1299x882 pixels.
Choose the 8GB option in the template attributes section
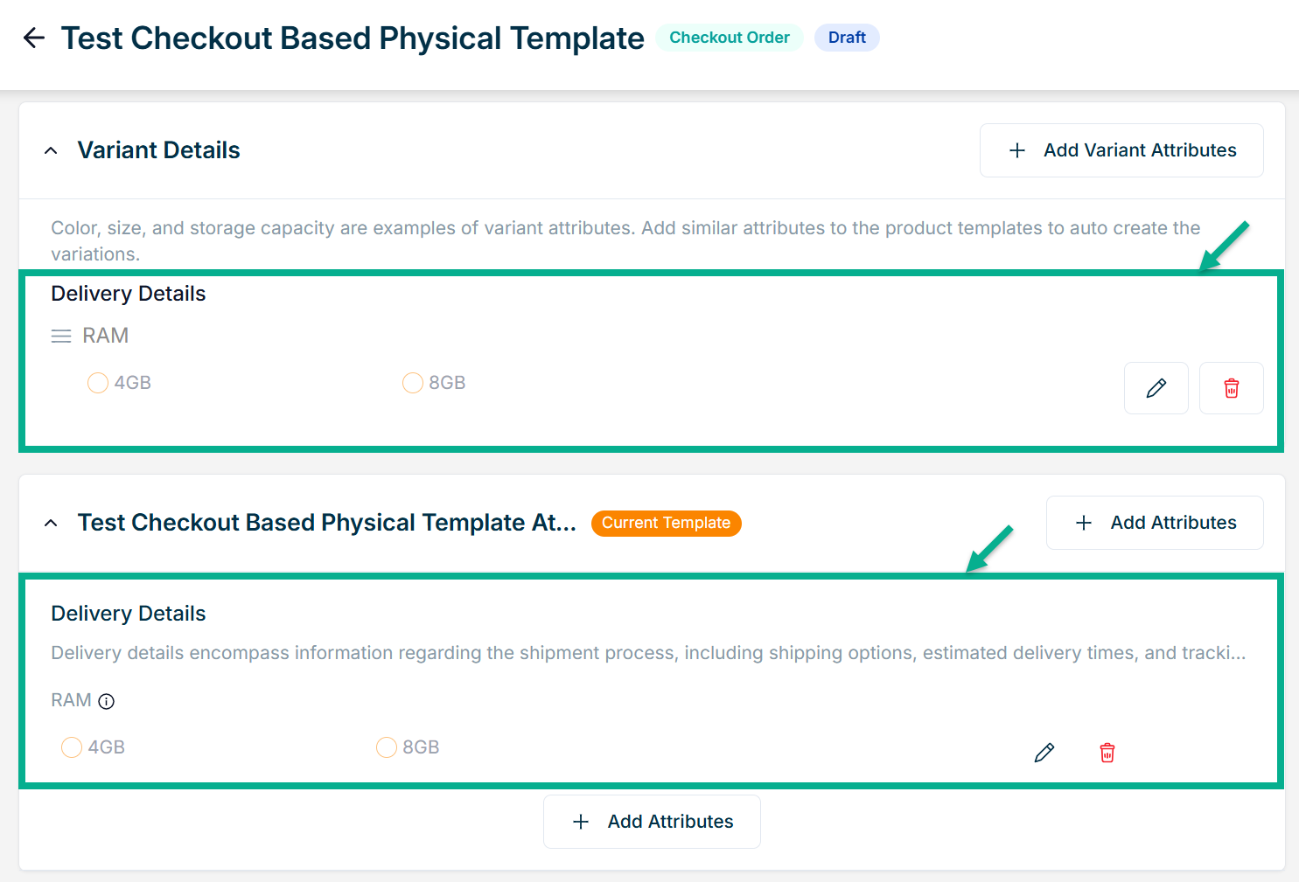tap(387, 747)
